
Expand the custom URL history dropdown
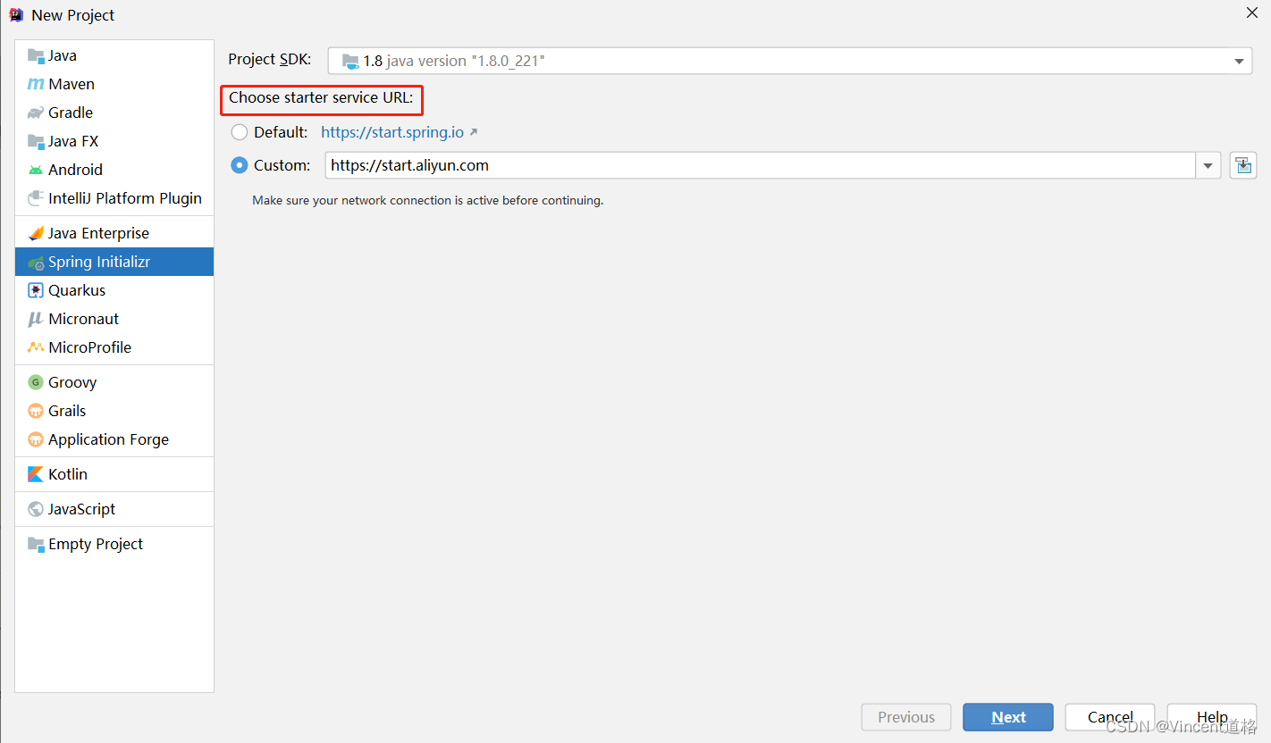coord(1208,164)
